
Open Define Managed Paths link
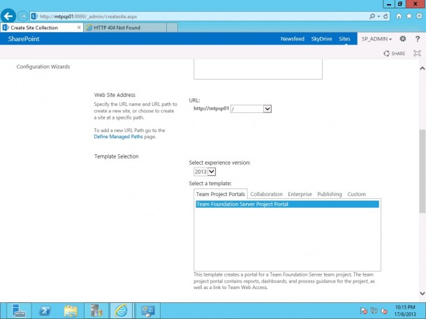(x=118, y=137)
